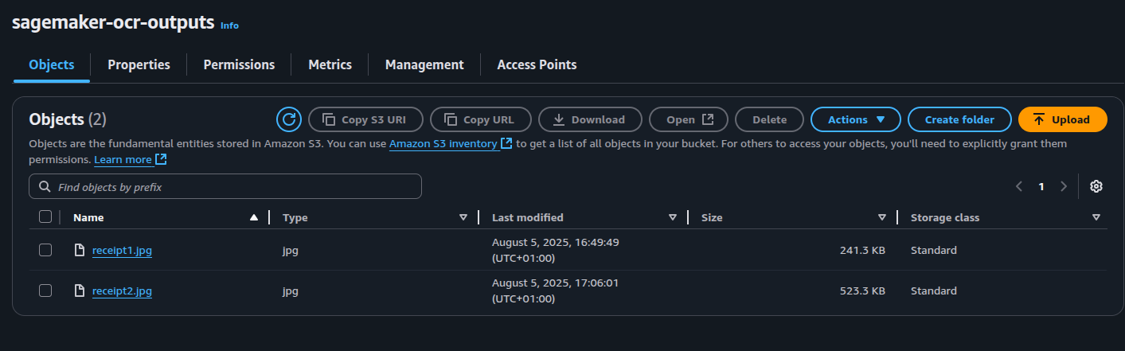
Task: Focus the Find objects by prefix field
Action: [225, 187]
